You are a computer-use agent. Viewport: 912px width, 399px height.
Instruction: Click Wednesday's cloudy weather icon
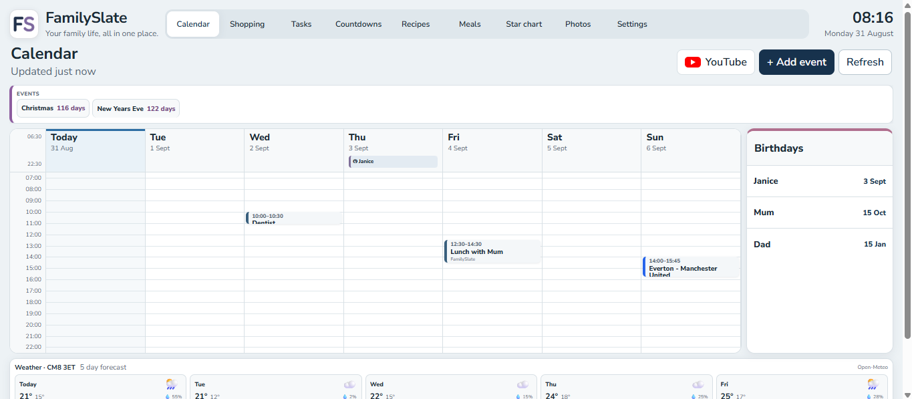pos(522,384)
